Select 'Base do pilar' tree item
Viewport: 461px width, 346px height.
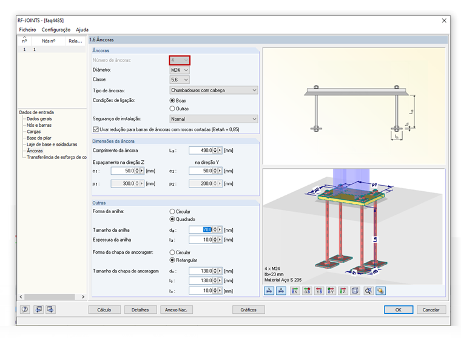click(x=39, y=138)
